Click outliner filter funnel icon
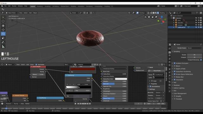Screen dimensions: 203x114 pyautogui.click(x=197, y=13)
